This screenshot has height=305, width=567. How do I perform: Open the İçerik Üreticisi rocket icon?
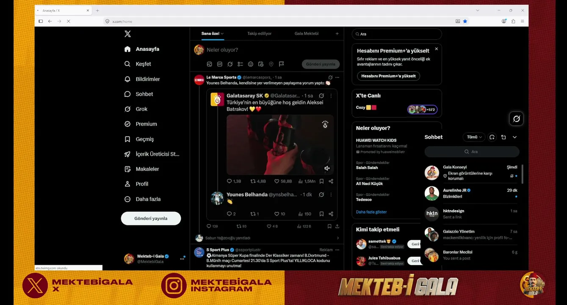tap(127, 154)
